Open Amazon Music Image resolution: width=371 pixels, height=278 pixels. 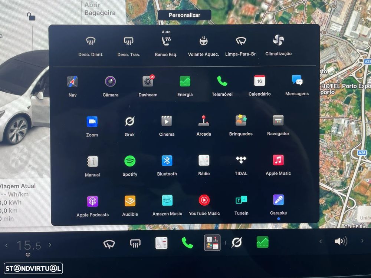pyautogui.click(x=167, y=206)
